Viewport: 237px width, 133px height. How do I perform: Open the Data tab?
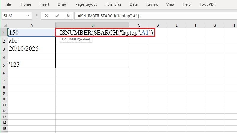[134, 4]
